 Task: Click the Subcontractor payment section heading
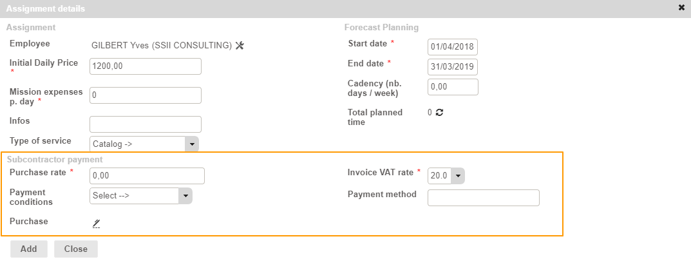pos(54,159)
